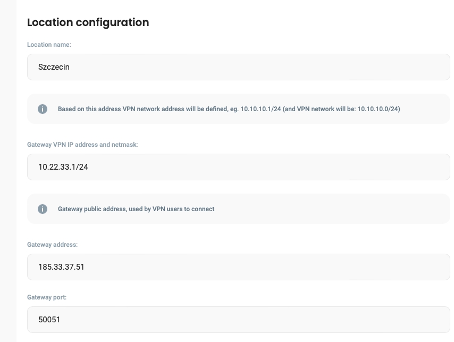
Task: Place cursor on the '185.33.37.51' value
Action: click(61, 267)
